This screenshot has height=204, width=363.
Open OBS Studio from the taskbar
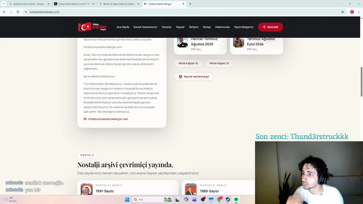coord(203,199)
